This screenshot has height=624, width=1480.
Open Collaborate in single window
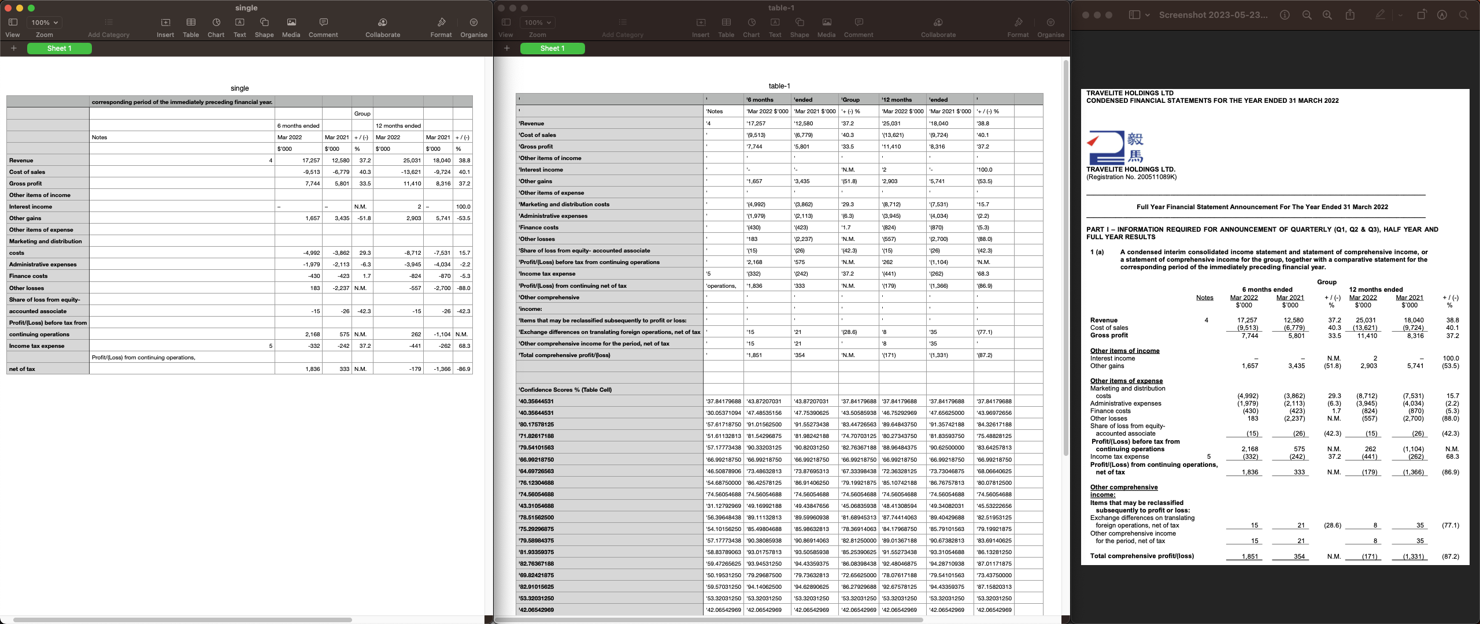click(x=382, y=23)
